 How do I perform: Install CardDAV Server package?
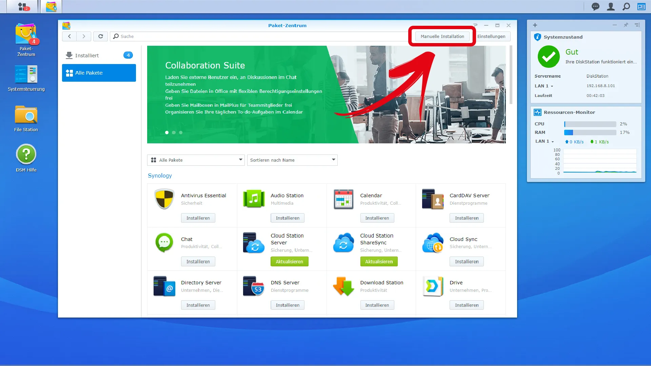point(467,218)
